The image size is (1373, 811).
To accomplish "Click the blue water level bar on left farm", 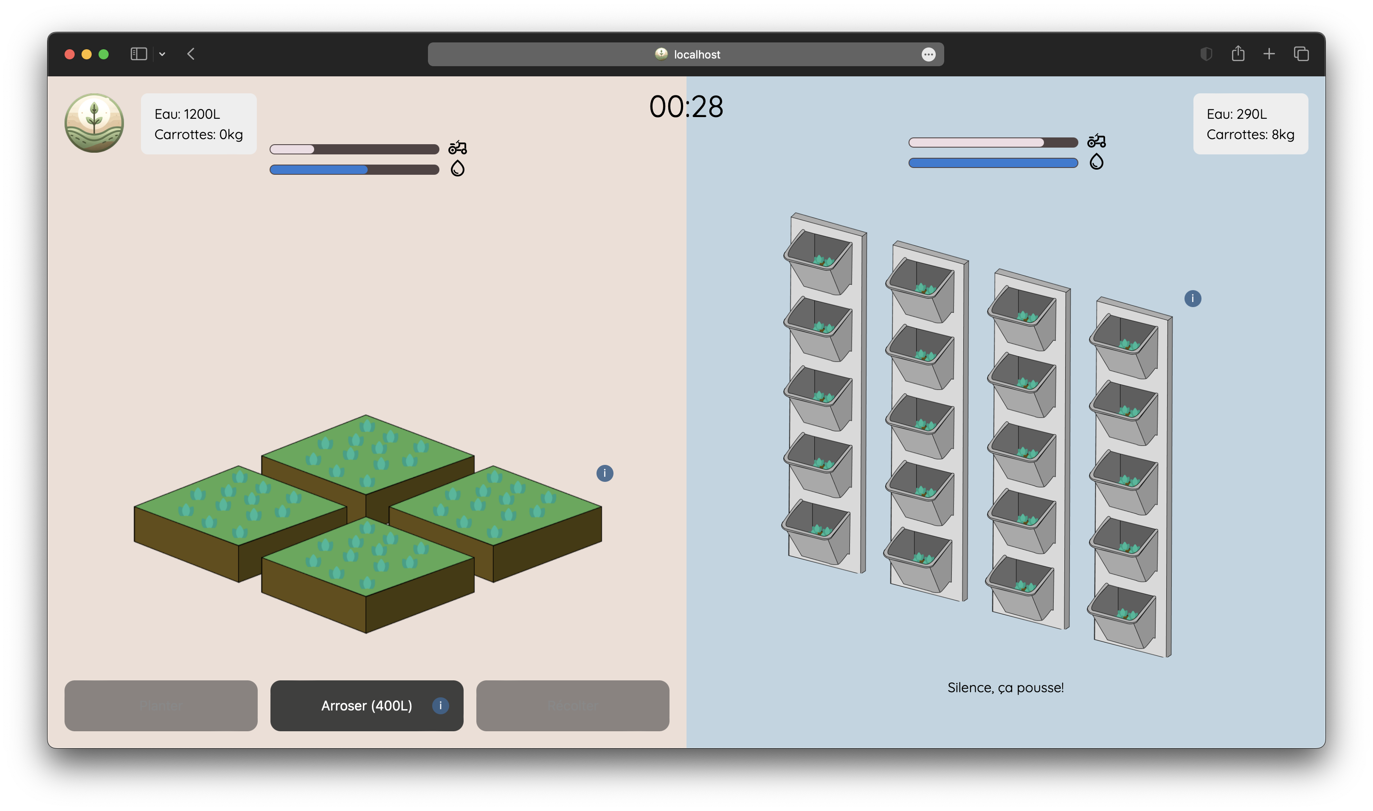I will (x=319, y=170).
